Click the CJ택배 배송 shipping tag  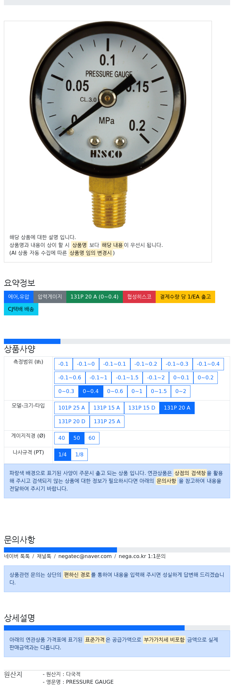(x=21, y=309)
